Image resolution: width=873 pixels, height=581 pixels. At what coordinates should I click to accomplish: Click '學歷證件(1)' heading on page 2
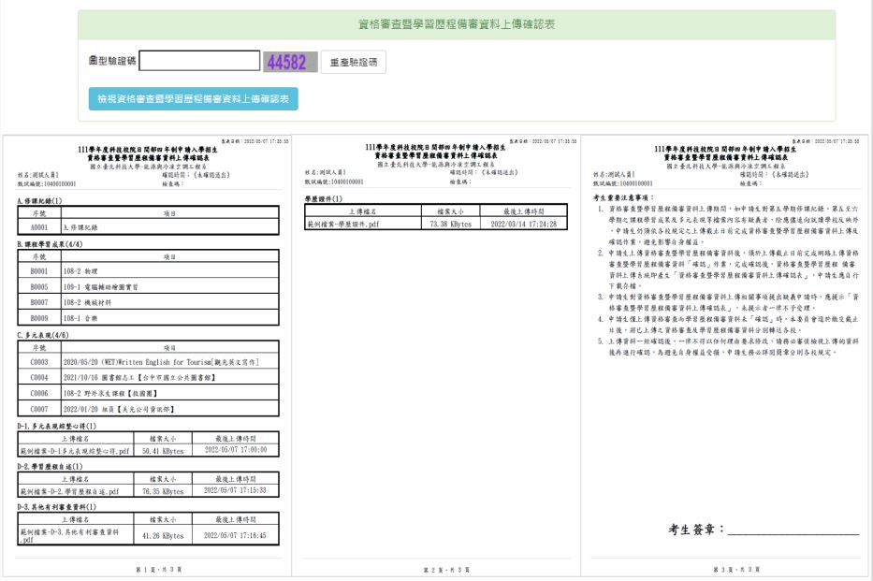(x=324, y=198)
